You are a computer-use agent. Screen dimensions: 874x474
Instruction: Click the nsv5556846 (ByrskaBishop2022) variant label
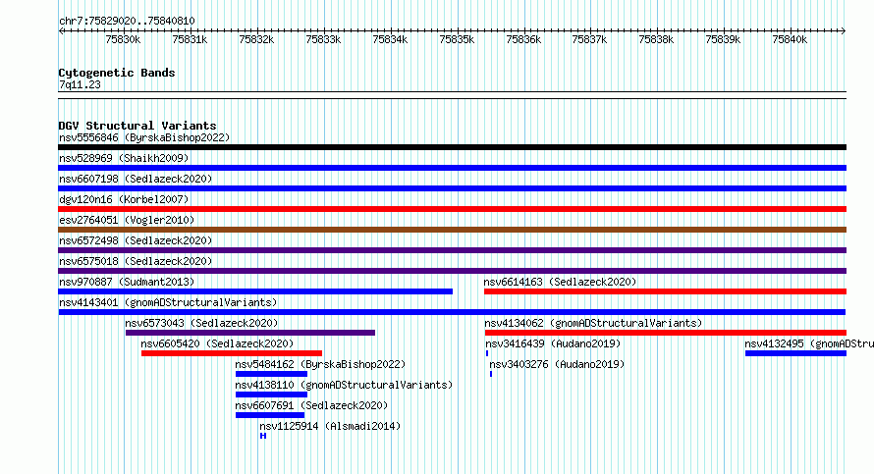point(144,137)
